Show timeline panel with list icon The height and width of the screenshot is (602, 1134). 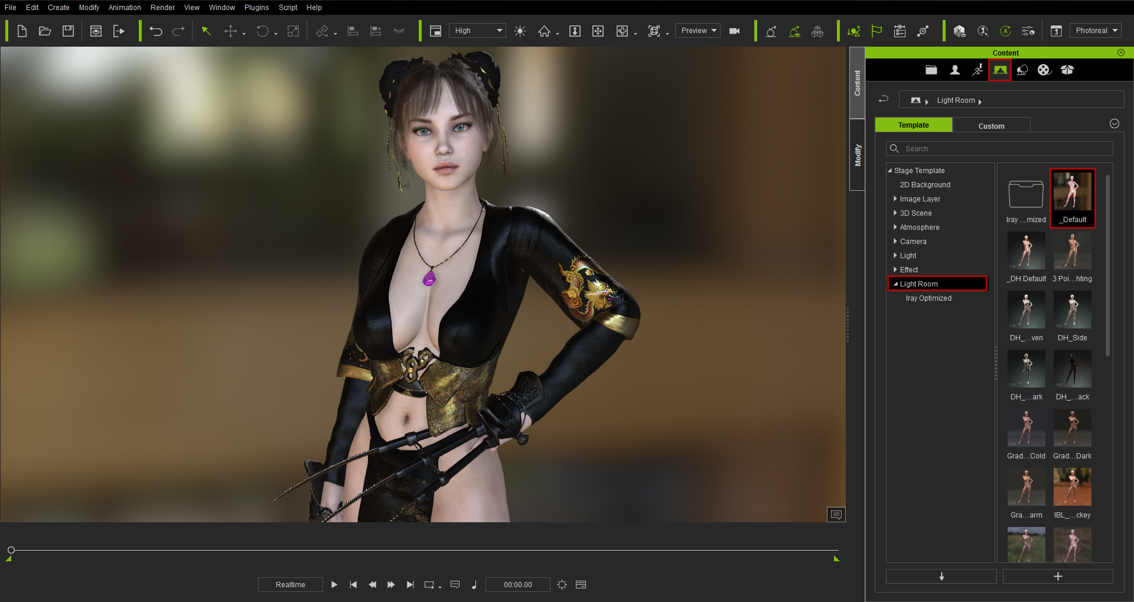[581, 584]
